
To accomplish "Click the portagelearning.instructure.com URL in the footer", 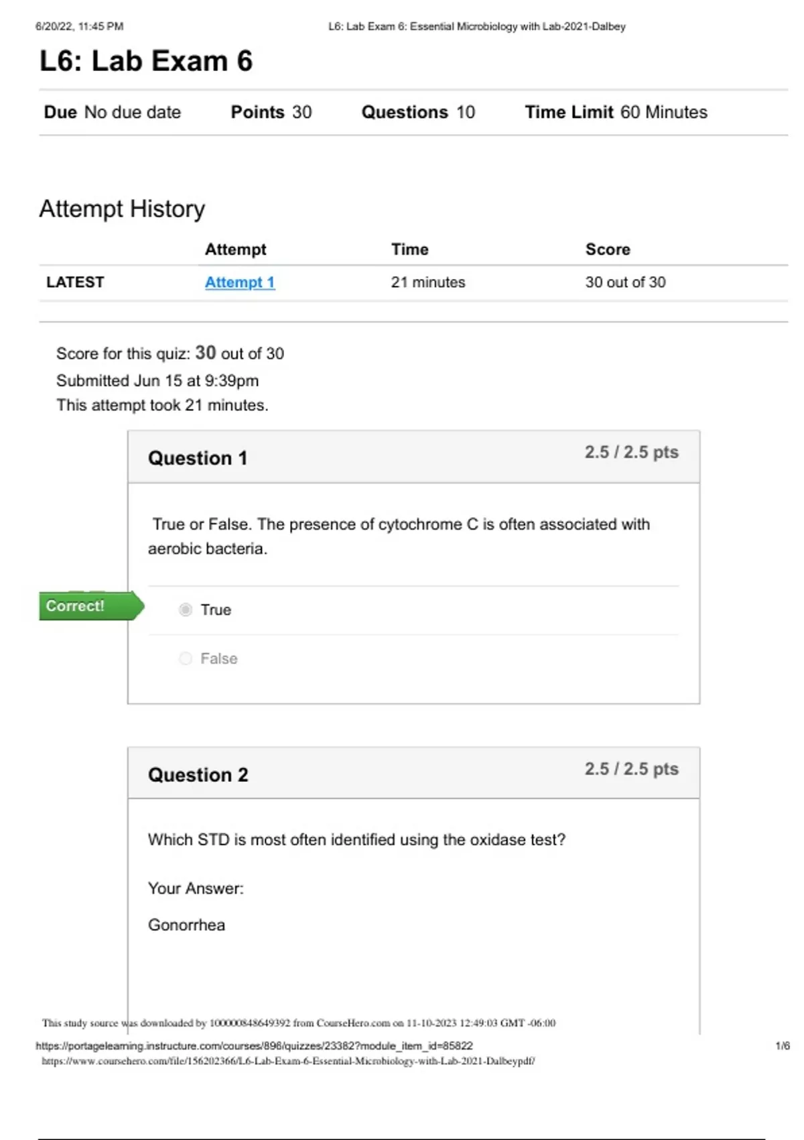I will tap(254, 1045).
